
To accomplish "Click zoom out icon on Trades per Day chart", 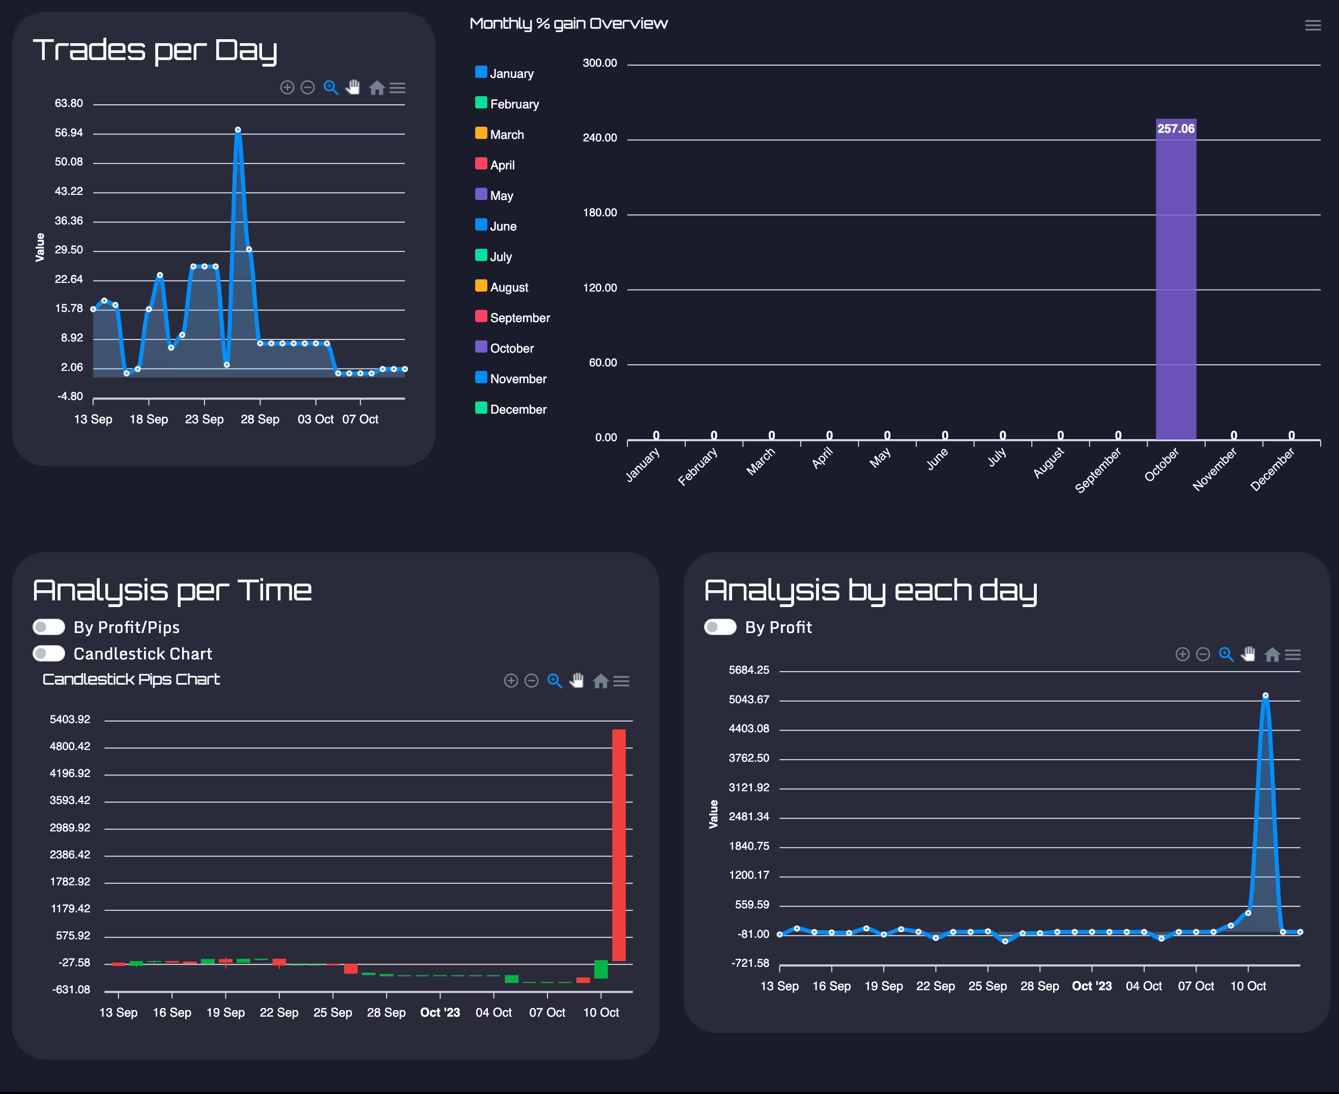I will pyautogui.click(x=307, y=88).
